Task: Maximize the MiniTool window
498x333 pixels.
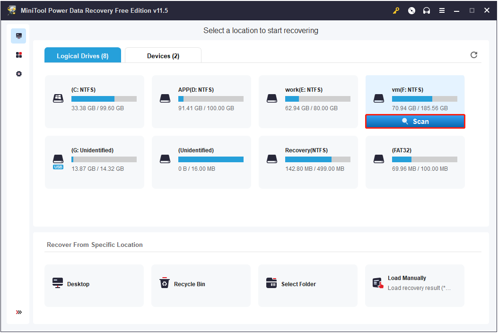Action: tap(472, 10)
